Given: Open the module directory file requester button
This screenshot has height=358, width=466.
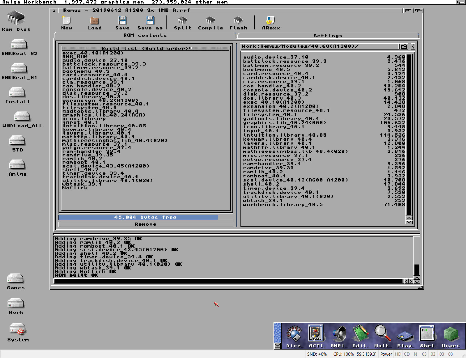Looking at the screenshot, I should pyautogui.click(x=404, y=46).
